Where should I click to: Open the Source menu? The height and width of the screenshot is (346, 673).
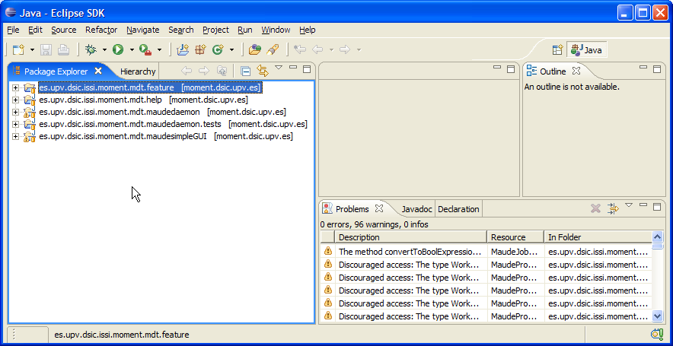pyautogui.click(x=63, y=30)
